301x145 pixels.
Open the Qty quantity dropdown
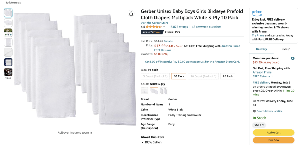259,125
